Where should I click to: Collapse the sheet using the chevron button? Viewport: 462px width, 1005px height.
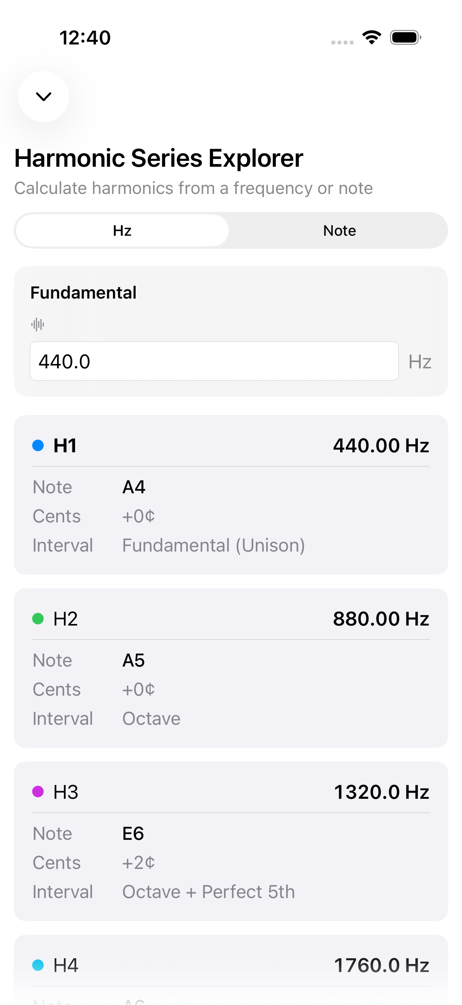(43, 97)
